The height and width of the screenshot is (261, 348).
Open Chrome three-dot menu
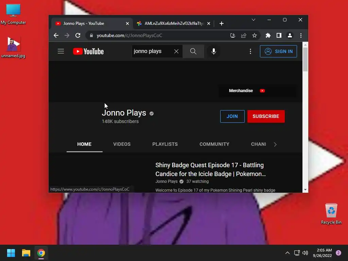pos(301,35)
